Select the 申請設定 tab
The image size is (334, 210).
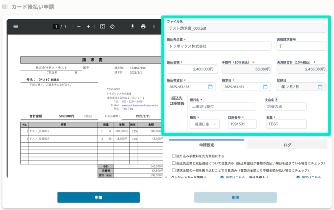(206, 145)
